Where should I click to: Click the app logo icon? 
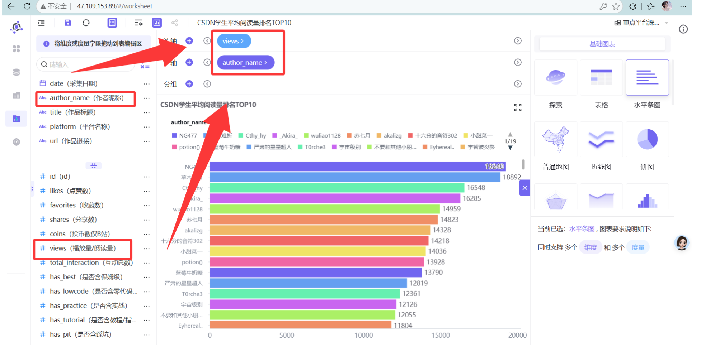coord(17,27)
